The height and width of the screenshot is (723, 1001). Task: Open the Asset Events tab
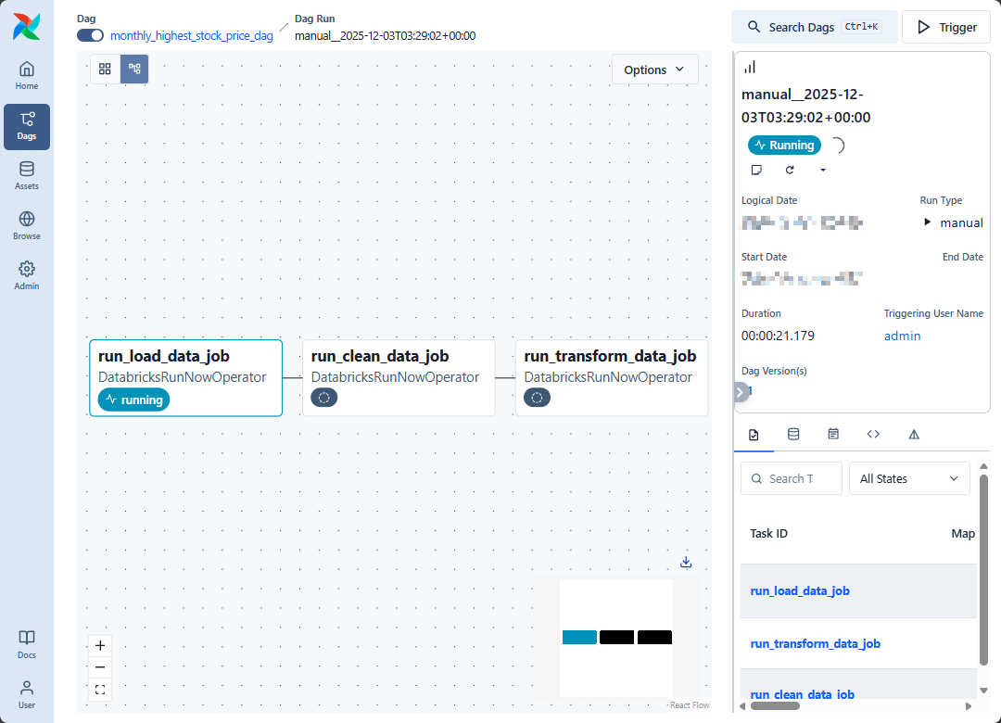793,434
